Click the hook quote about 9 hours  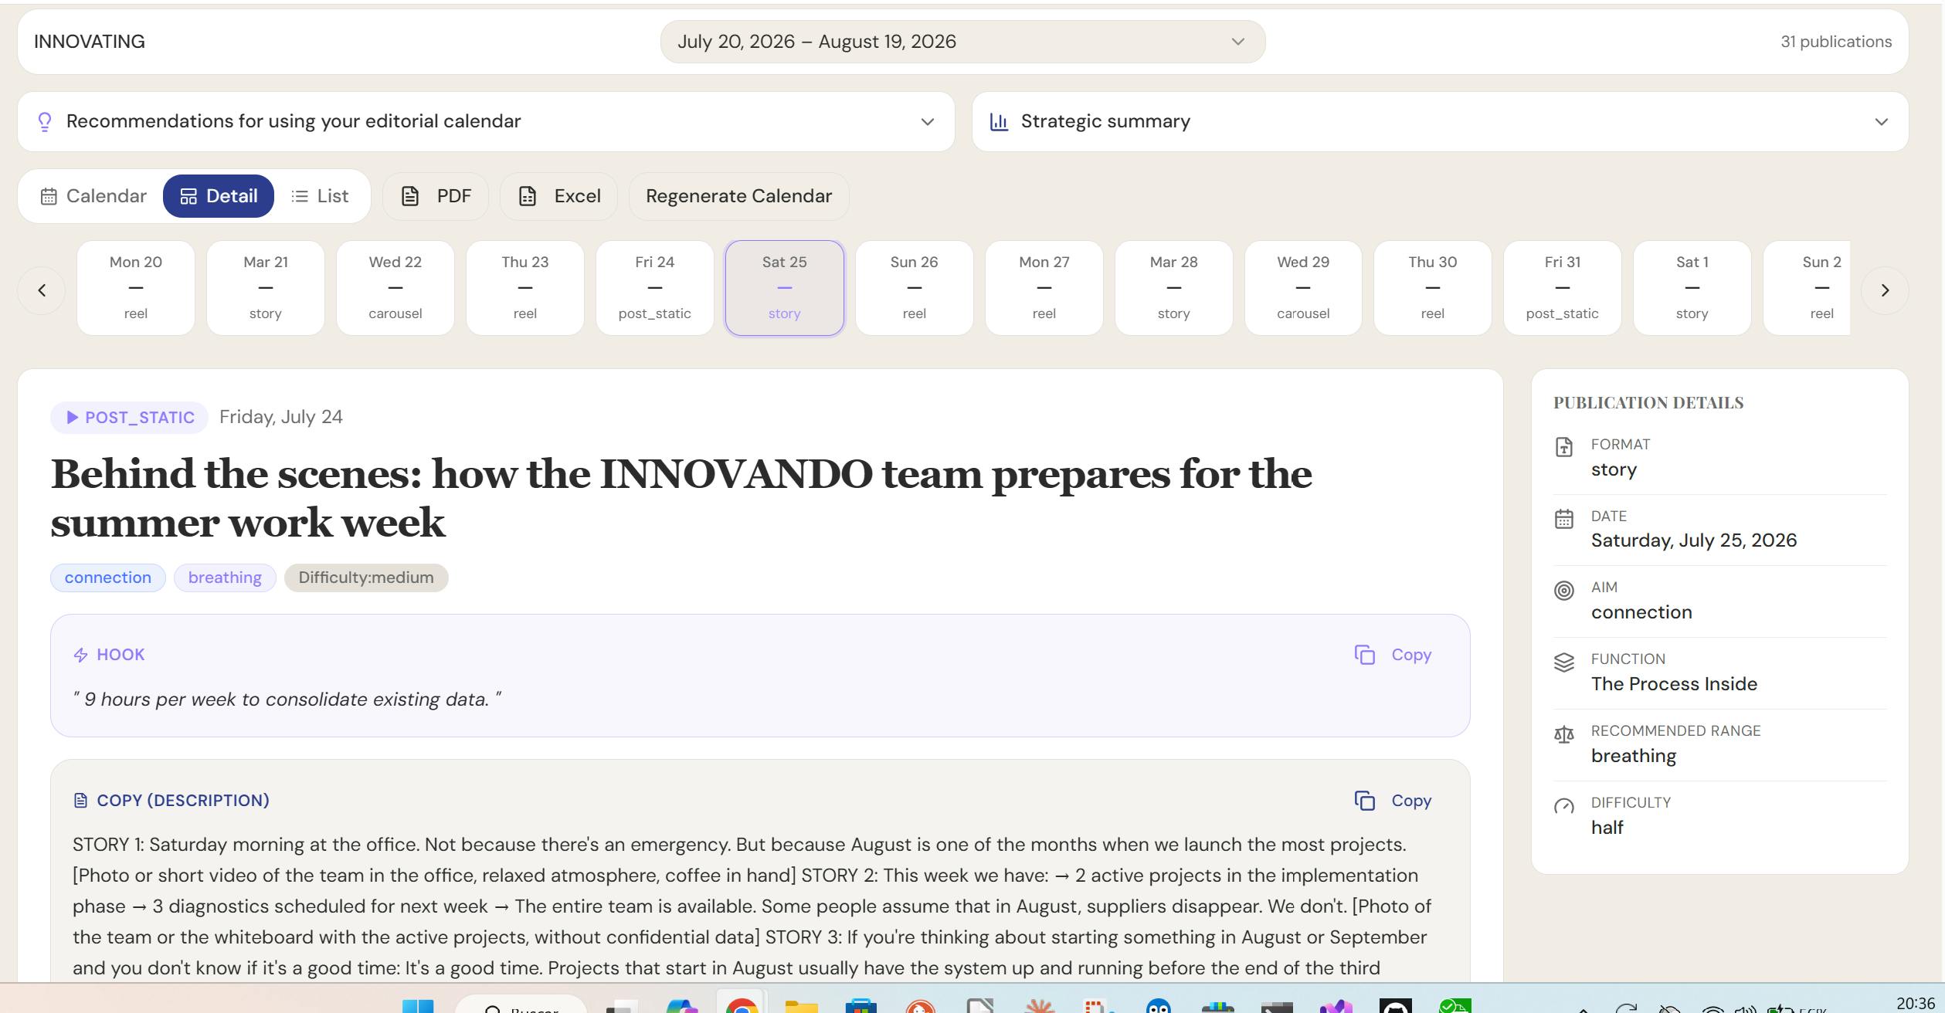(287, 700)
